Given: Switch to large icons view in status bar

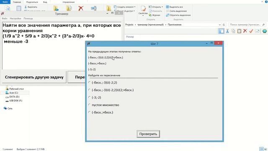Looking at the screenshot, I should [265, 149].
